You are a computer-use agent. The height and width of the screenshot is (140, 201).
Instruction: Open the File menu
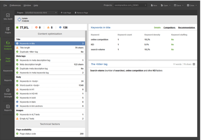click(5, 5)
